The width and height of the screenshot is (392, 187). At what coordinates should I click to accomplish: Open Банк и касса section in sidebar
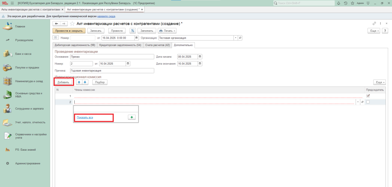(x=23, y=54)
